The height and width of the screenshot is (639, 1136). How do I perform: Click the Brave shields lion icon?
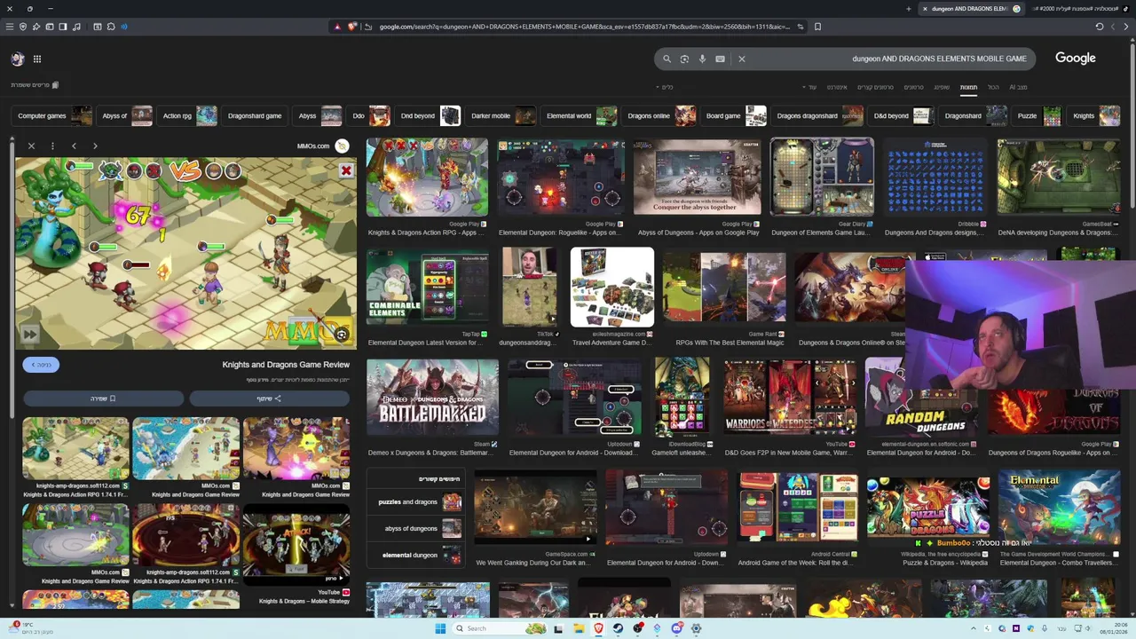point(352,27)
